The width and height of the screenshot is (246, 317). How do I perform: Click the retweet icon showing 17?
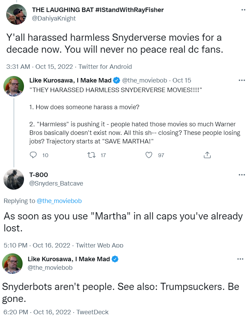tap(91, 155)
